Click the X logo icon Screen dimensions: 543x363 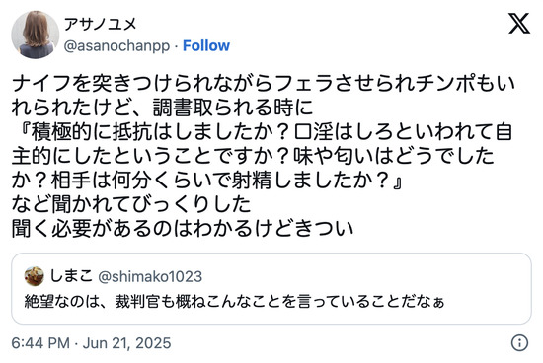518,24
